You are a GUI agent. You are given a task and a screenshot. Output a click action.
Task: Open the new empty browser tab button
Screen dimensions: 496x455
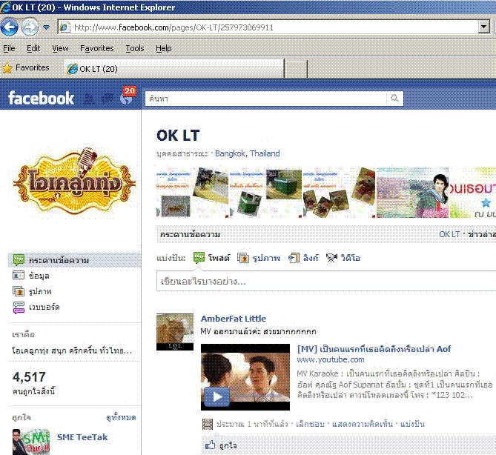296,69
